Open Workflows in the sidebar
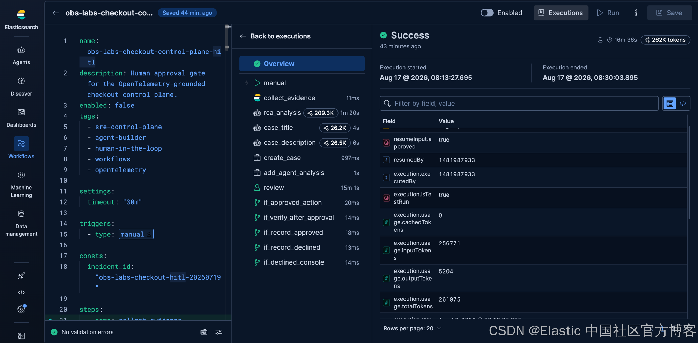Viewport: 698px width, 343px height. click(21, 148)
